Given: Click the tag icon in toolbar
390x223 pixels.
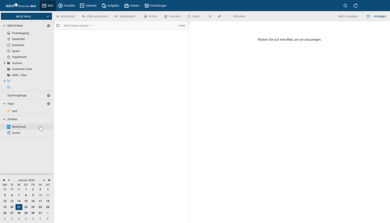Looking at the screenshot, I should [x=219, y=16].
